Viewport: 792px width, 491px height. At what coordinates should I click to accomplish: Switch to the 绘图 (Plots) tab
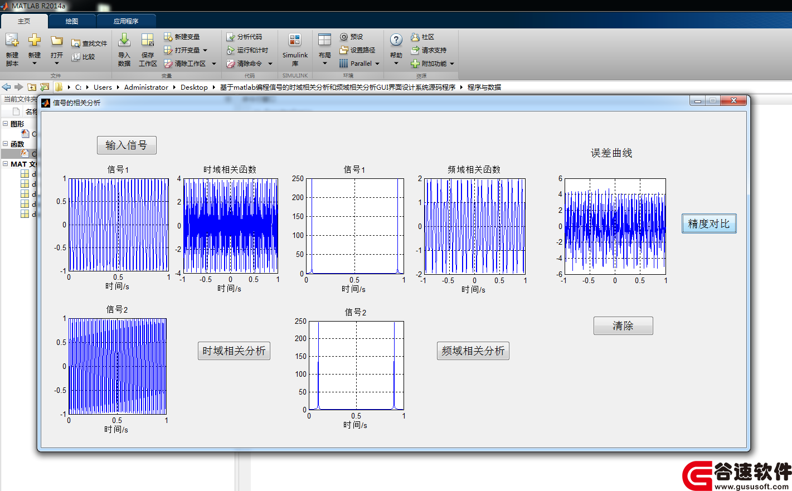(72, 21)
